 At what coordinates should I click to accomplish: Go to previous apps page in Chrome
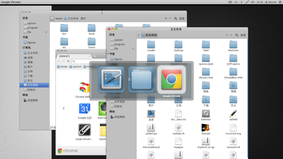click(64, 108)
